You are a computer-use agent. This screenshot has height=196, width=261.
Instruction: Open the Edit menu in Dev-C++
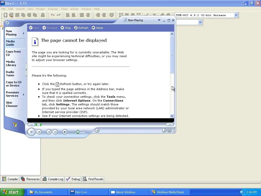[11, 9]
